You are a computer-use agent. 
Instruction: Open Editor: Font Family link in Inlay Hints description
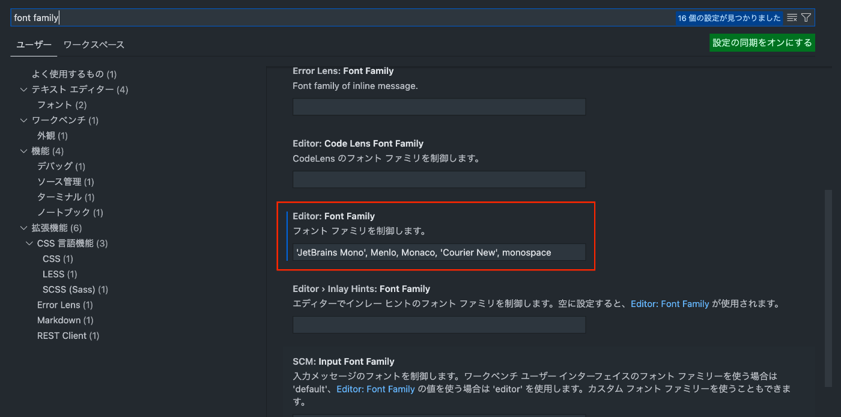(670, 304)
